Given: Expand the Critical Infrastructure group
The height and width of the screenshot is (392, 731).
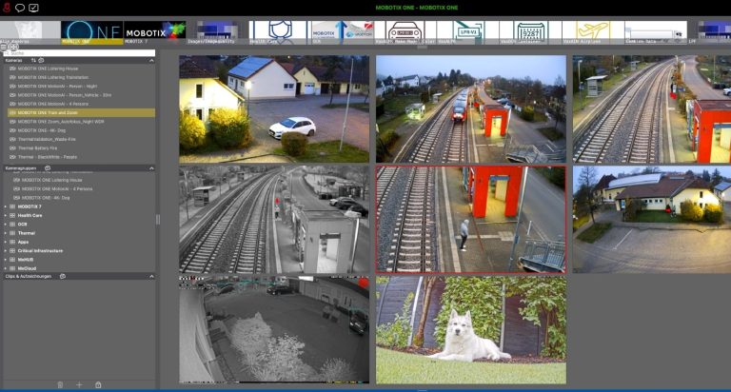Looking at the screenshot, I should pos(6,251).
